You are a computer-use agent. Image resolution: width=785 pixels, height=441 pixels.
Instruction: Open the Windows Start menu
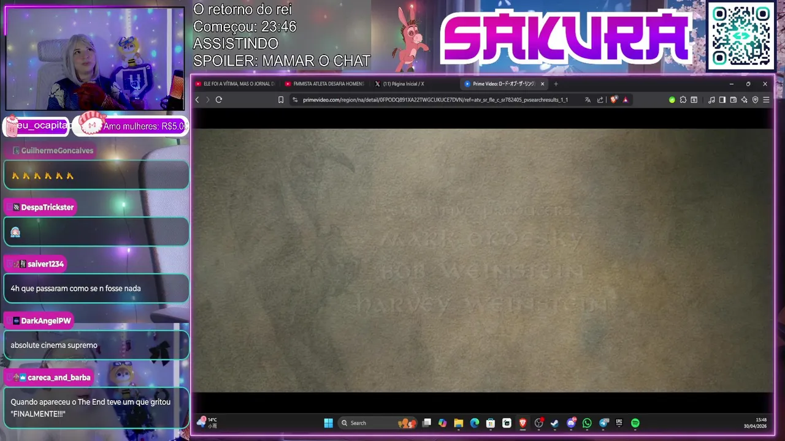328,423
